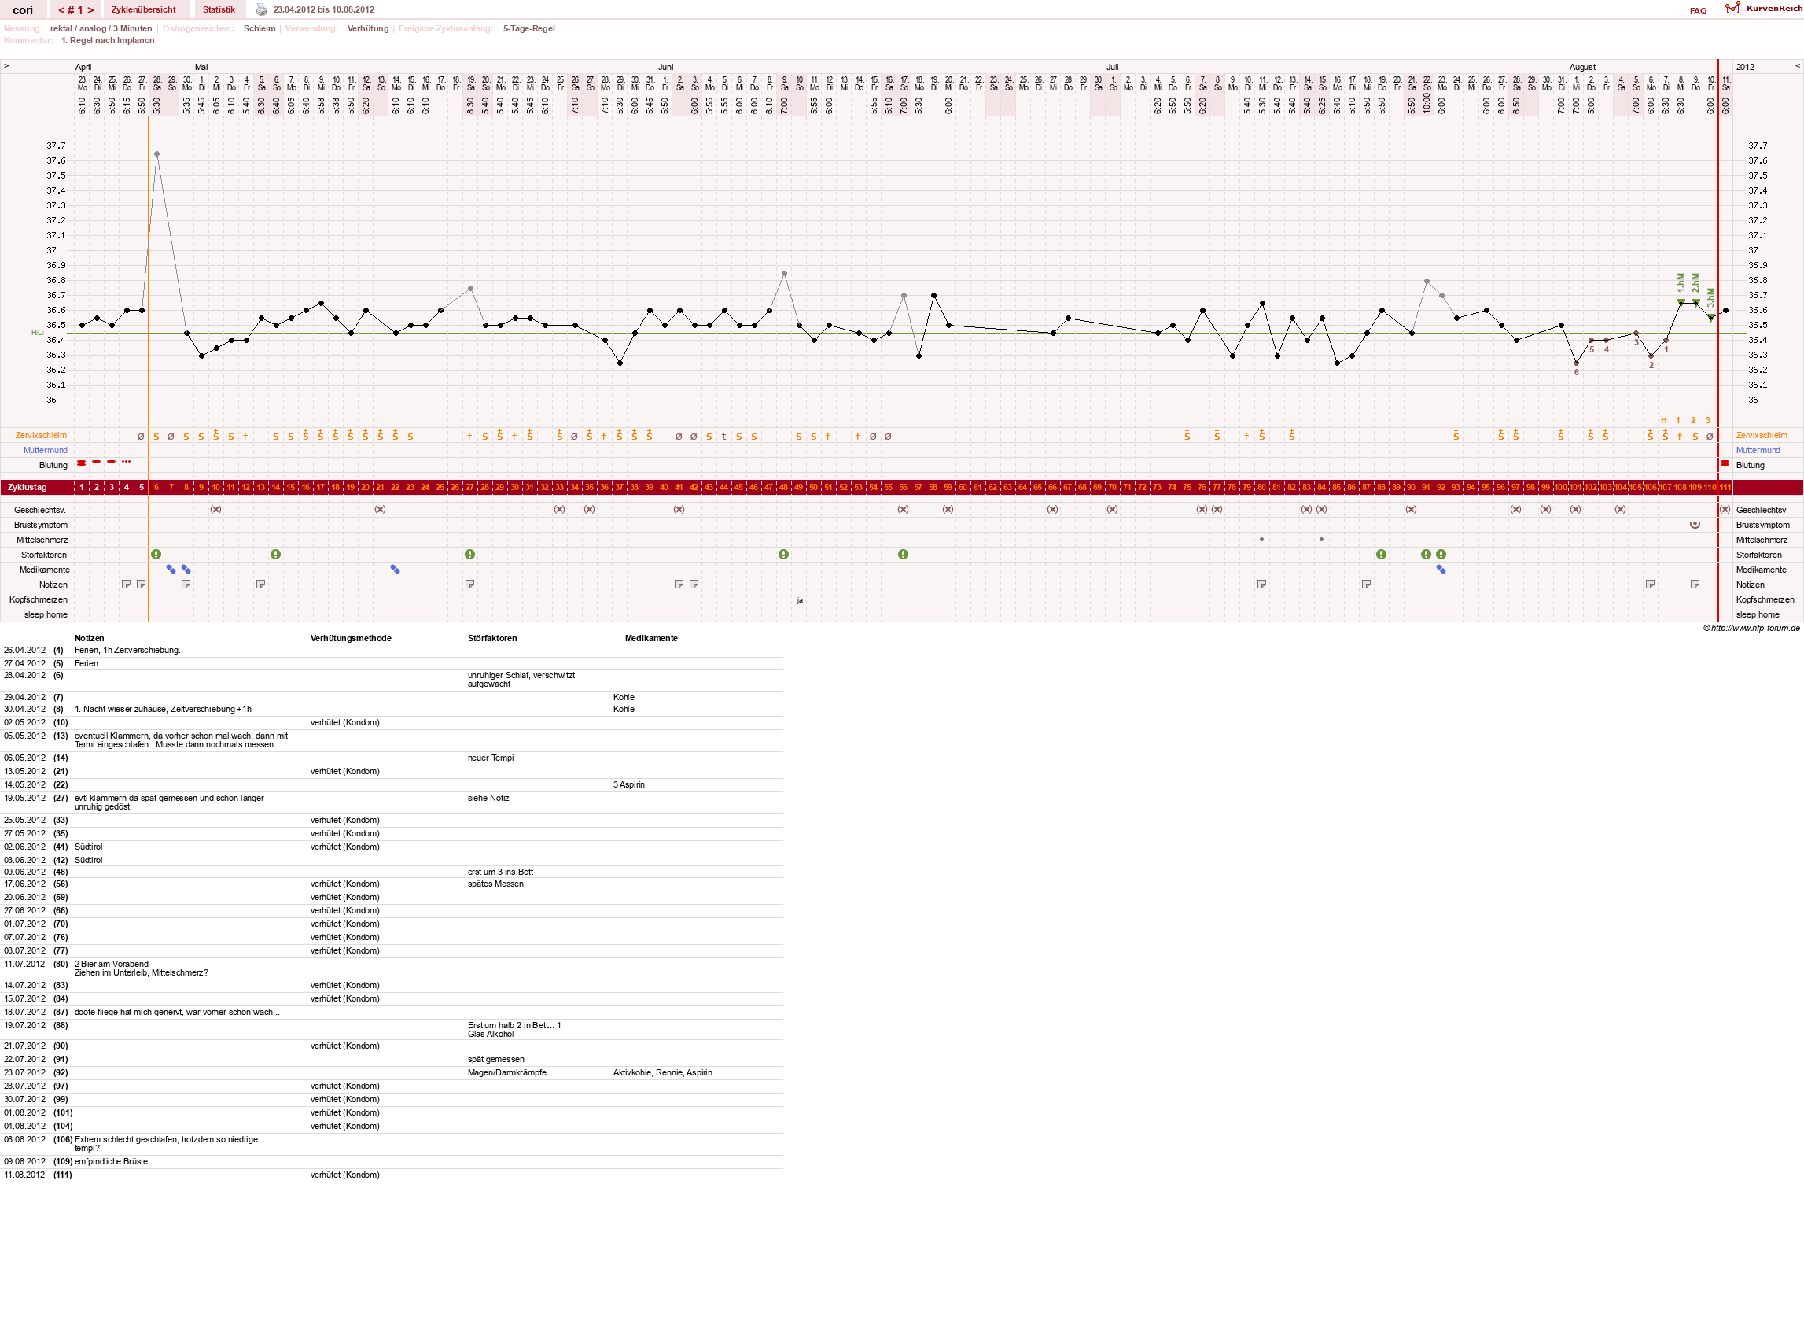Viewport: 1804px width, 1317px height.
Task: Click the 'erst um 3 ins Bett' entry
Action: 500,872
